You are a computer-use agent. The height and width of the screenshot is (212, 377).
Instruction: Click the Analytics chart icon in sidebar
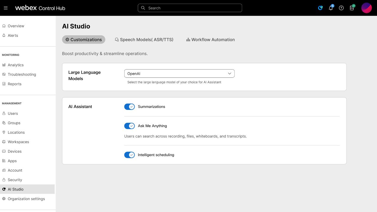pos(4,65)
